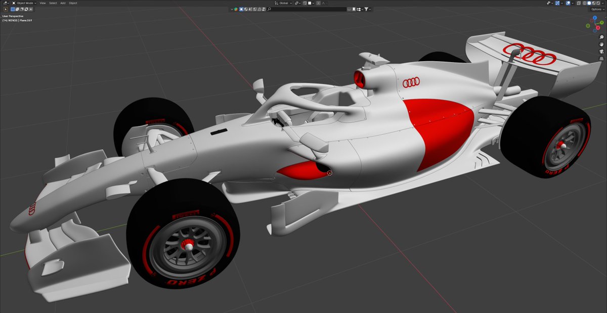
Task: Click the negative X red gizmo circle
Action: (592, 21)
